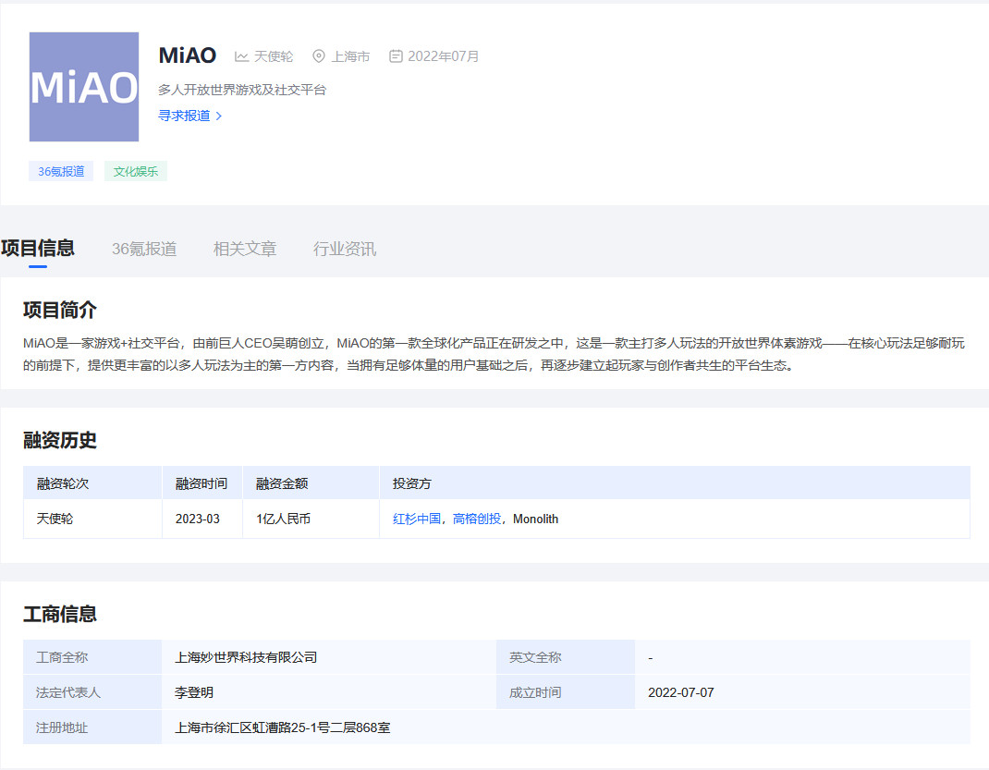989x770 pixels.
Task: Click the address 上海市徐汇区虹漕路25-1号二层868室
Action: coord(283,727)
